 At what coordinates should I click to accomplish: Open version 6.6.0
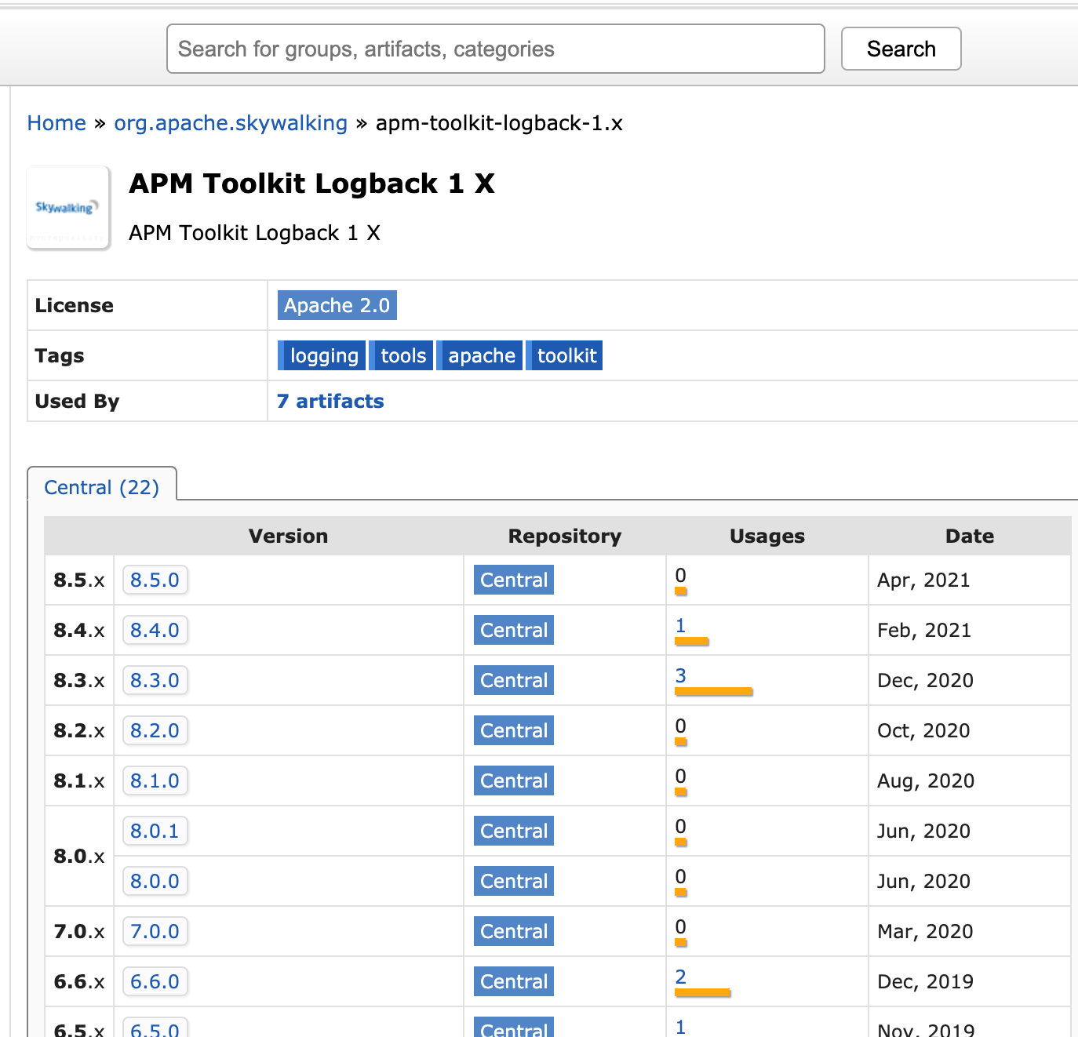point(155,981)
